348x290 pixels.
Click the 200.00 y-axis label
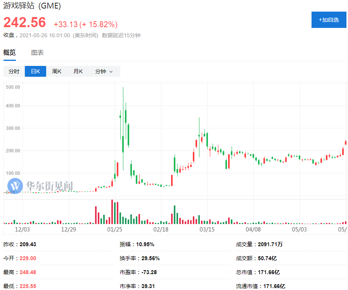point(13,151)
